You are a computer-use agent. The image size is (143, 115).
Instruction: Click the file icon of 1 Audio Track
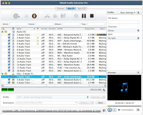13,35
